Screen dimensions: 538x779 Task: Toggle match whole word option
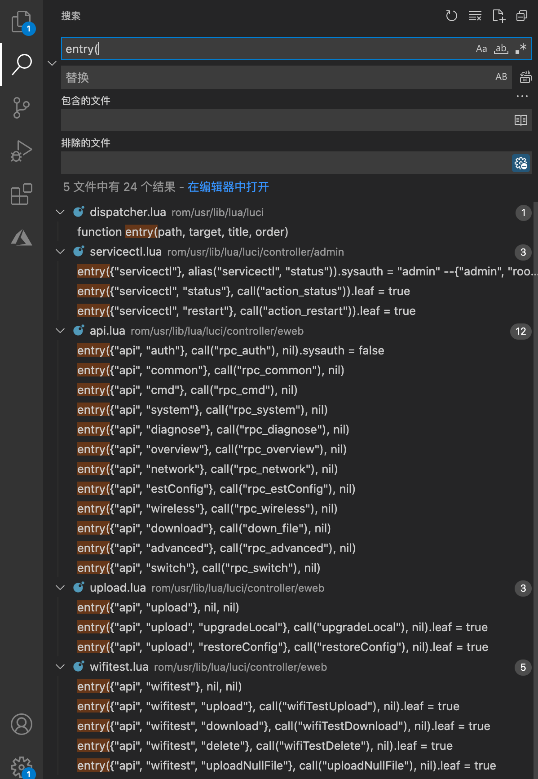(501, 49)
